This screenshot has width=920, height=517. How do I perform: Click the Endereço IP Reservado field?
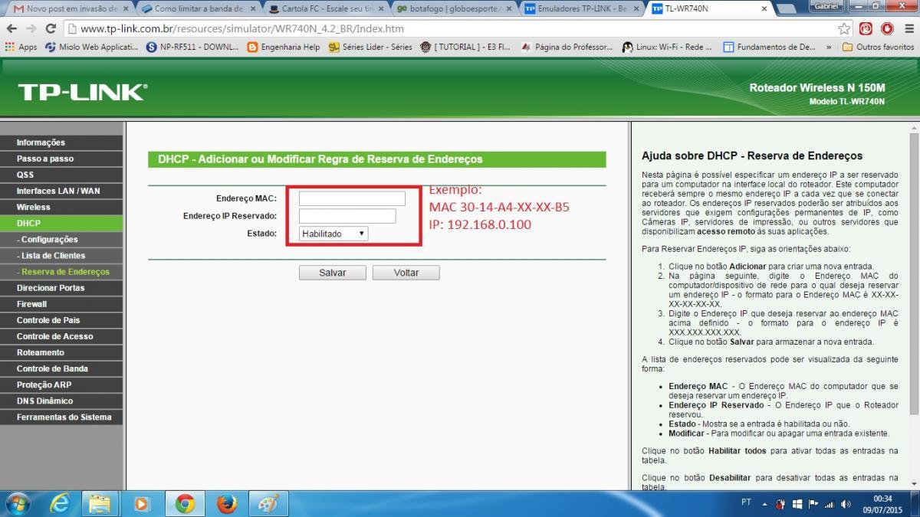347,216
